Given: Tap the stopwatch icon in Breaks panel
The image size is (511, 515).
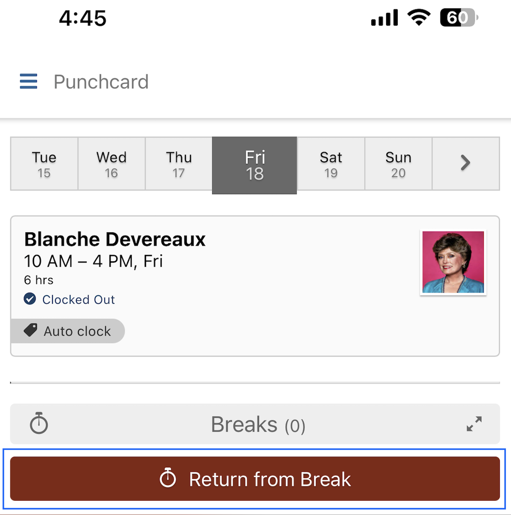Looking at the screenshot, I should (x=39, y=423).
